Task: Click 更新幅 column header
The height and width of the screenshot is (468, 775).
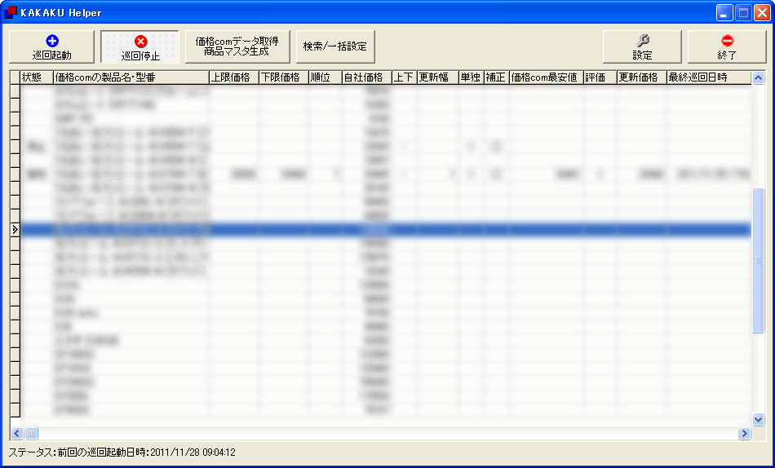Action: click(x=437, y=77)
